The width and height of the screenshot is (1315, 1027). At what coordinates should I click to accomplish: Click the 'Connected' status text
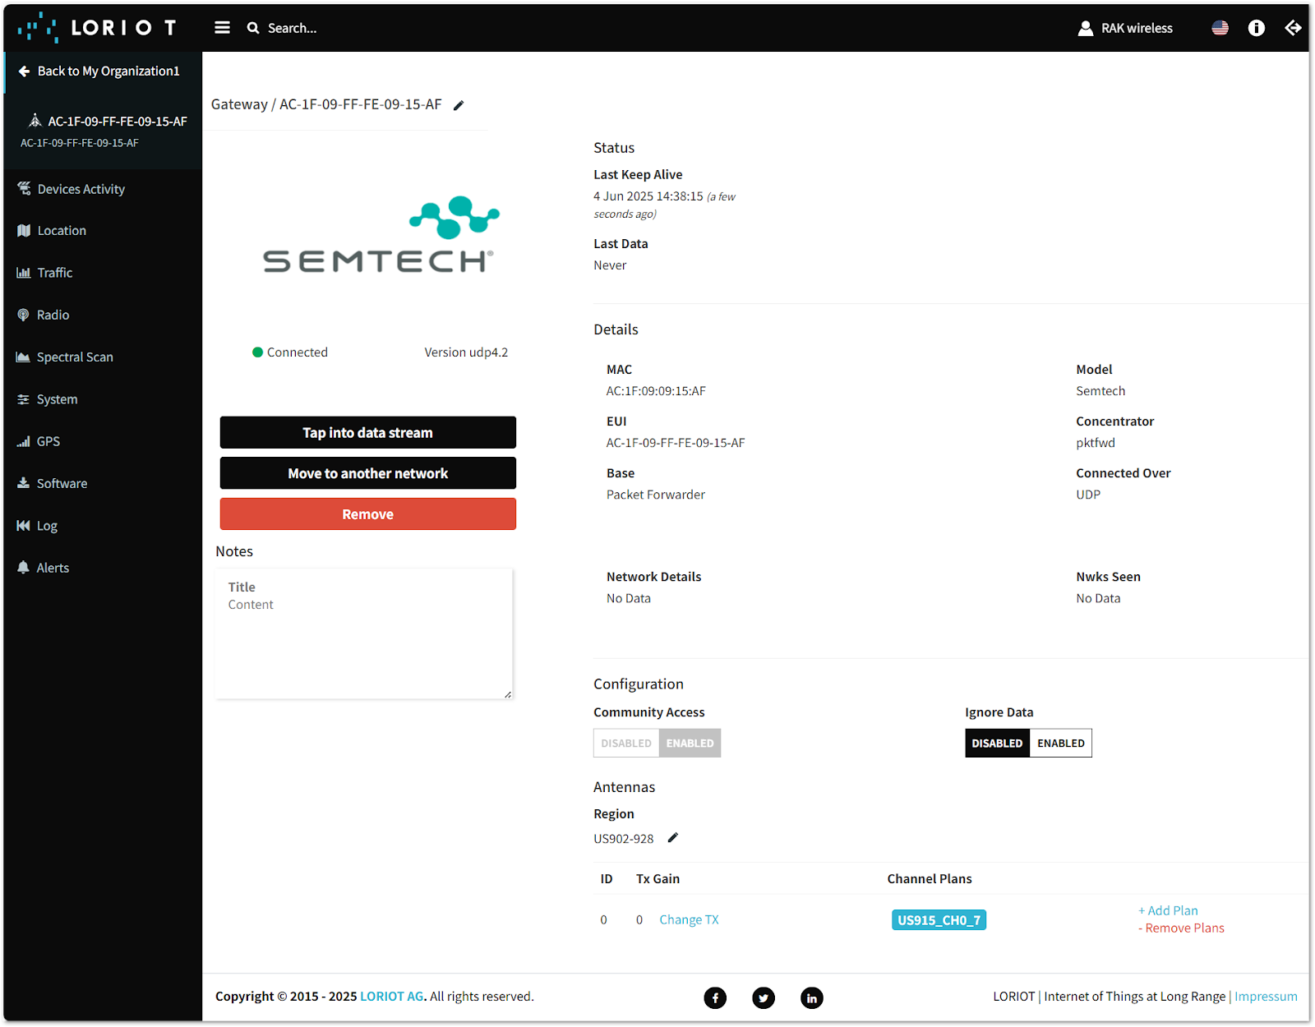coord(297,352)
